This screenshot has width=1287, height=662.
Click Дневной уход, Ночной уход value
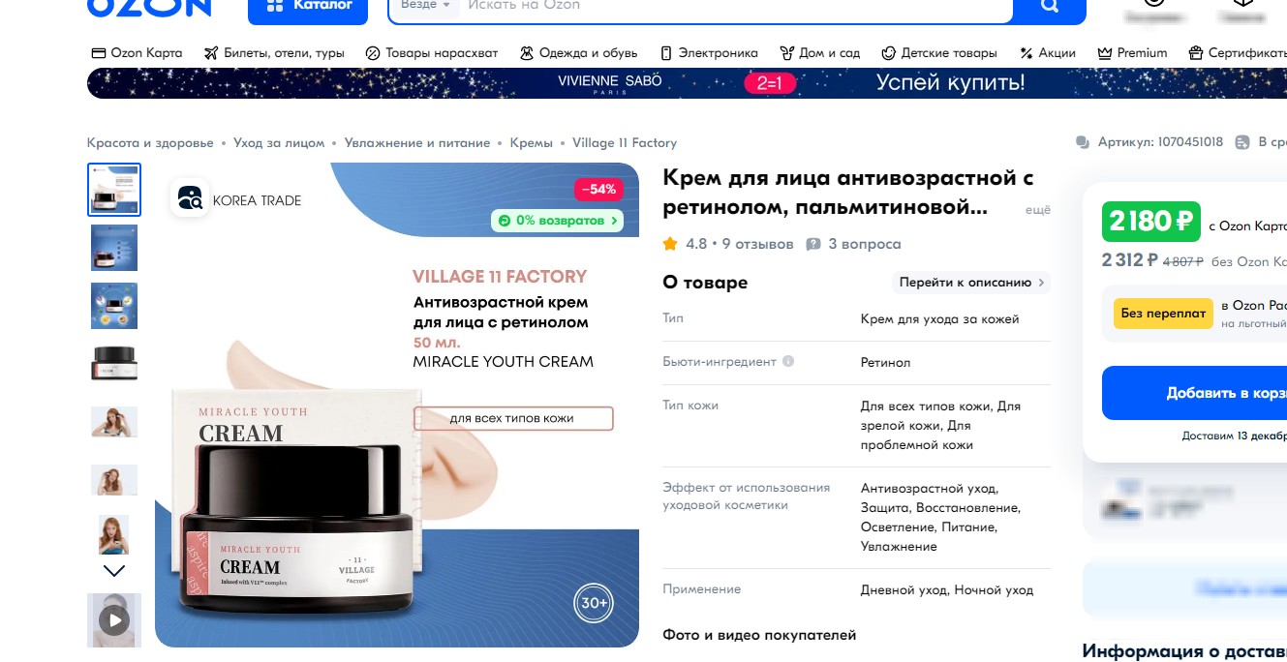947,589
